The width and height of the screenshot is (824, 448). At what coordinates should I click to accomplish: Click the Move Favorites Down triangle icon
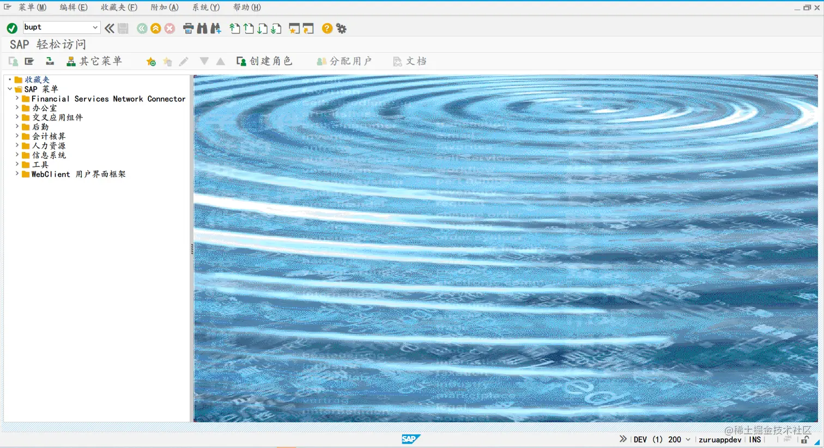tap(204, 61)
